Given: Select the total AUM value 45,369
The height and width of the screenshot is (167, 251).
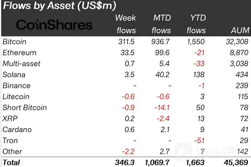Looking at the screenshot, I should coord(236,162).
